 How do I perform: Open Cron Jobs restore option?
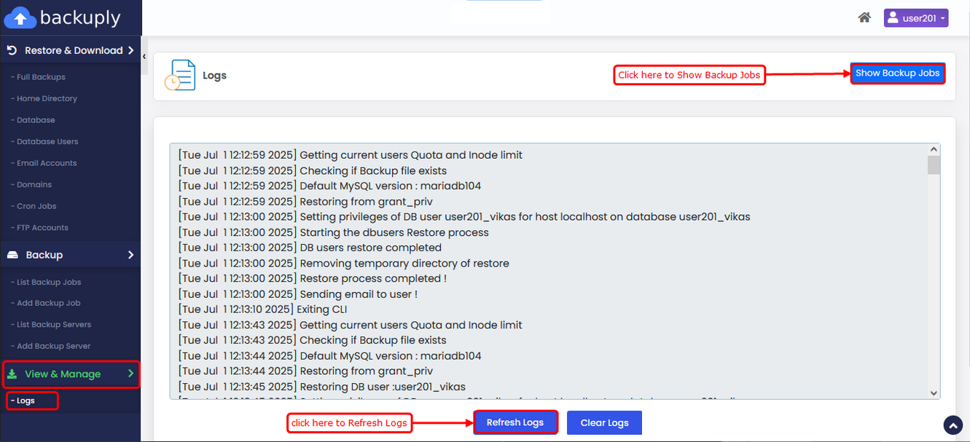36,206
